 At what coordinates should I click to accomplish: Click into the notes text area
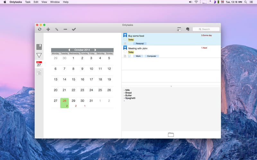point(171,109)
